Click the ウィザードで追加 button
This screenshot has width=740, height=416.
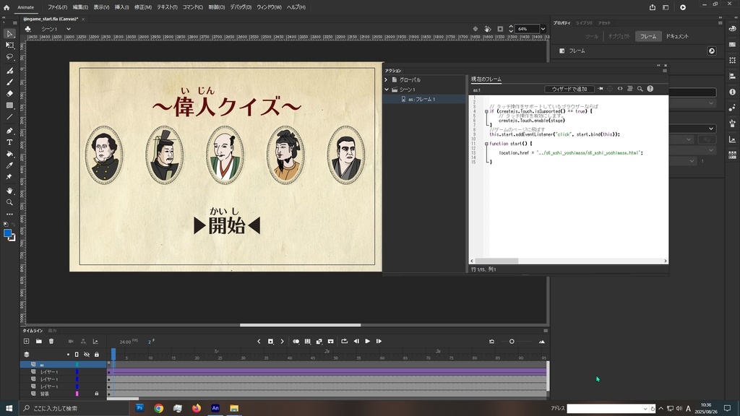click(569, 89)
